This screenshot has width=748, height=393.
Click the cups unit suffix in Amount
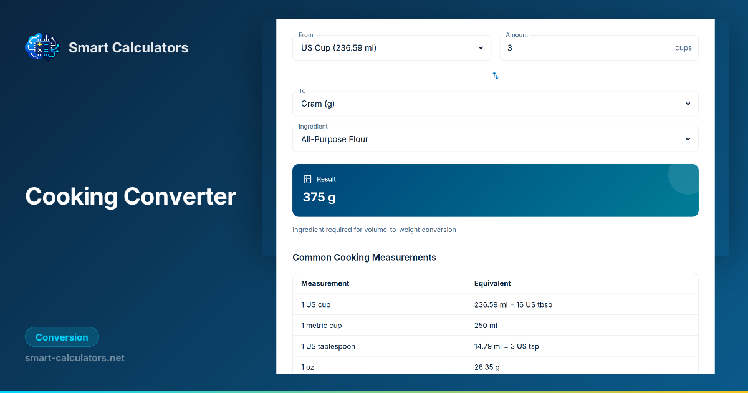pyautogui.click(x=683, y=48)
